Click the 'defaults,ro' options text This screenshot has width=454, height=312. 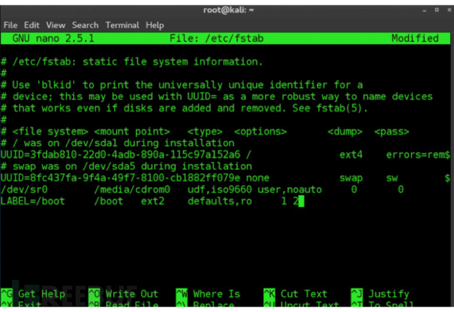220,201
